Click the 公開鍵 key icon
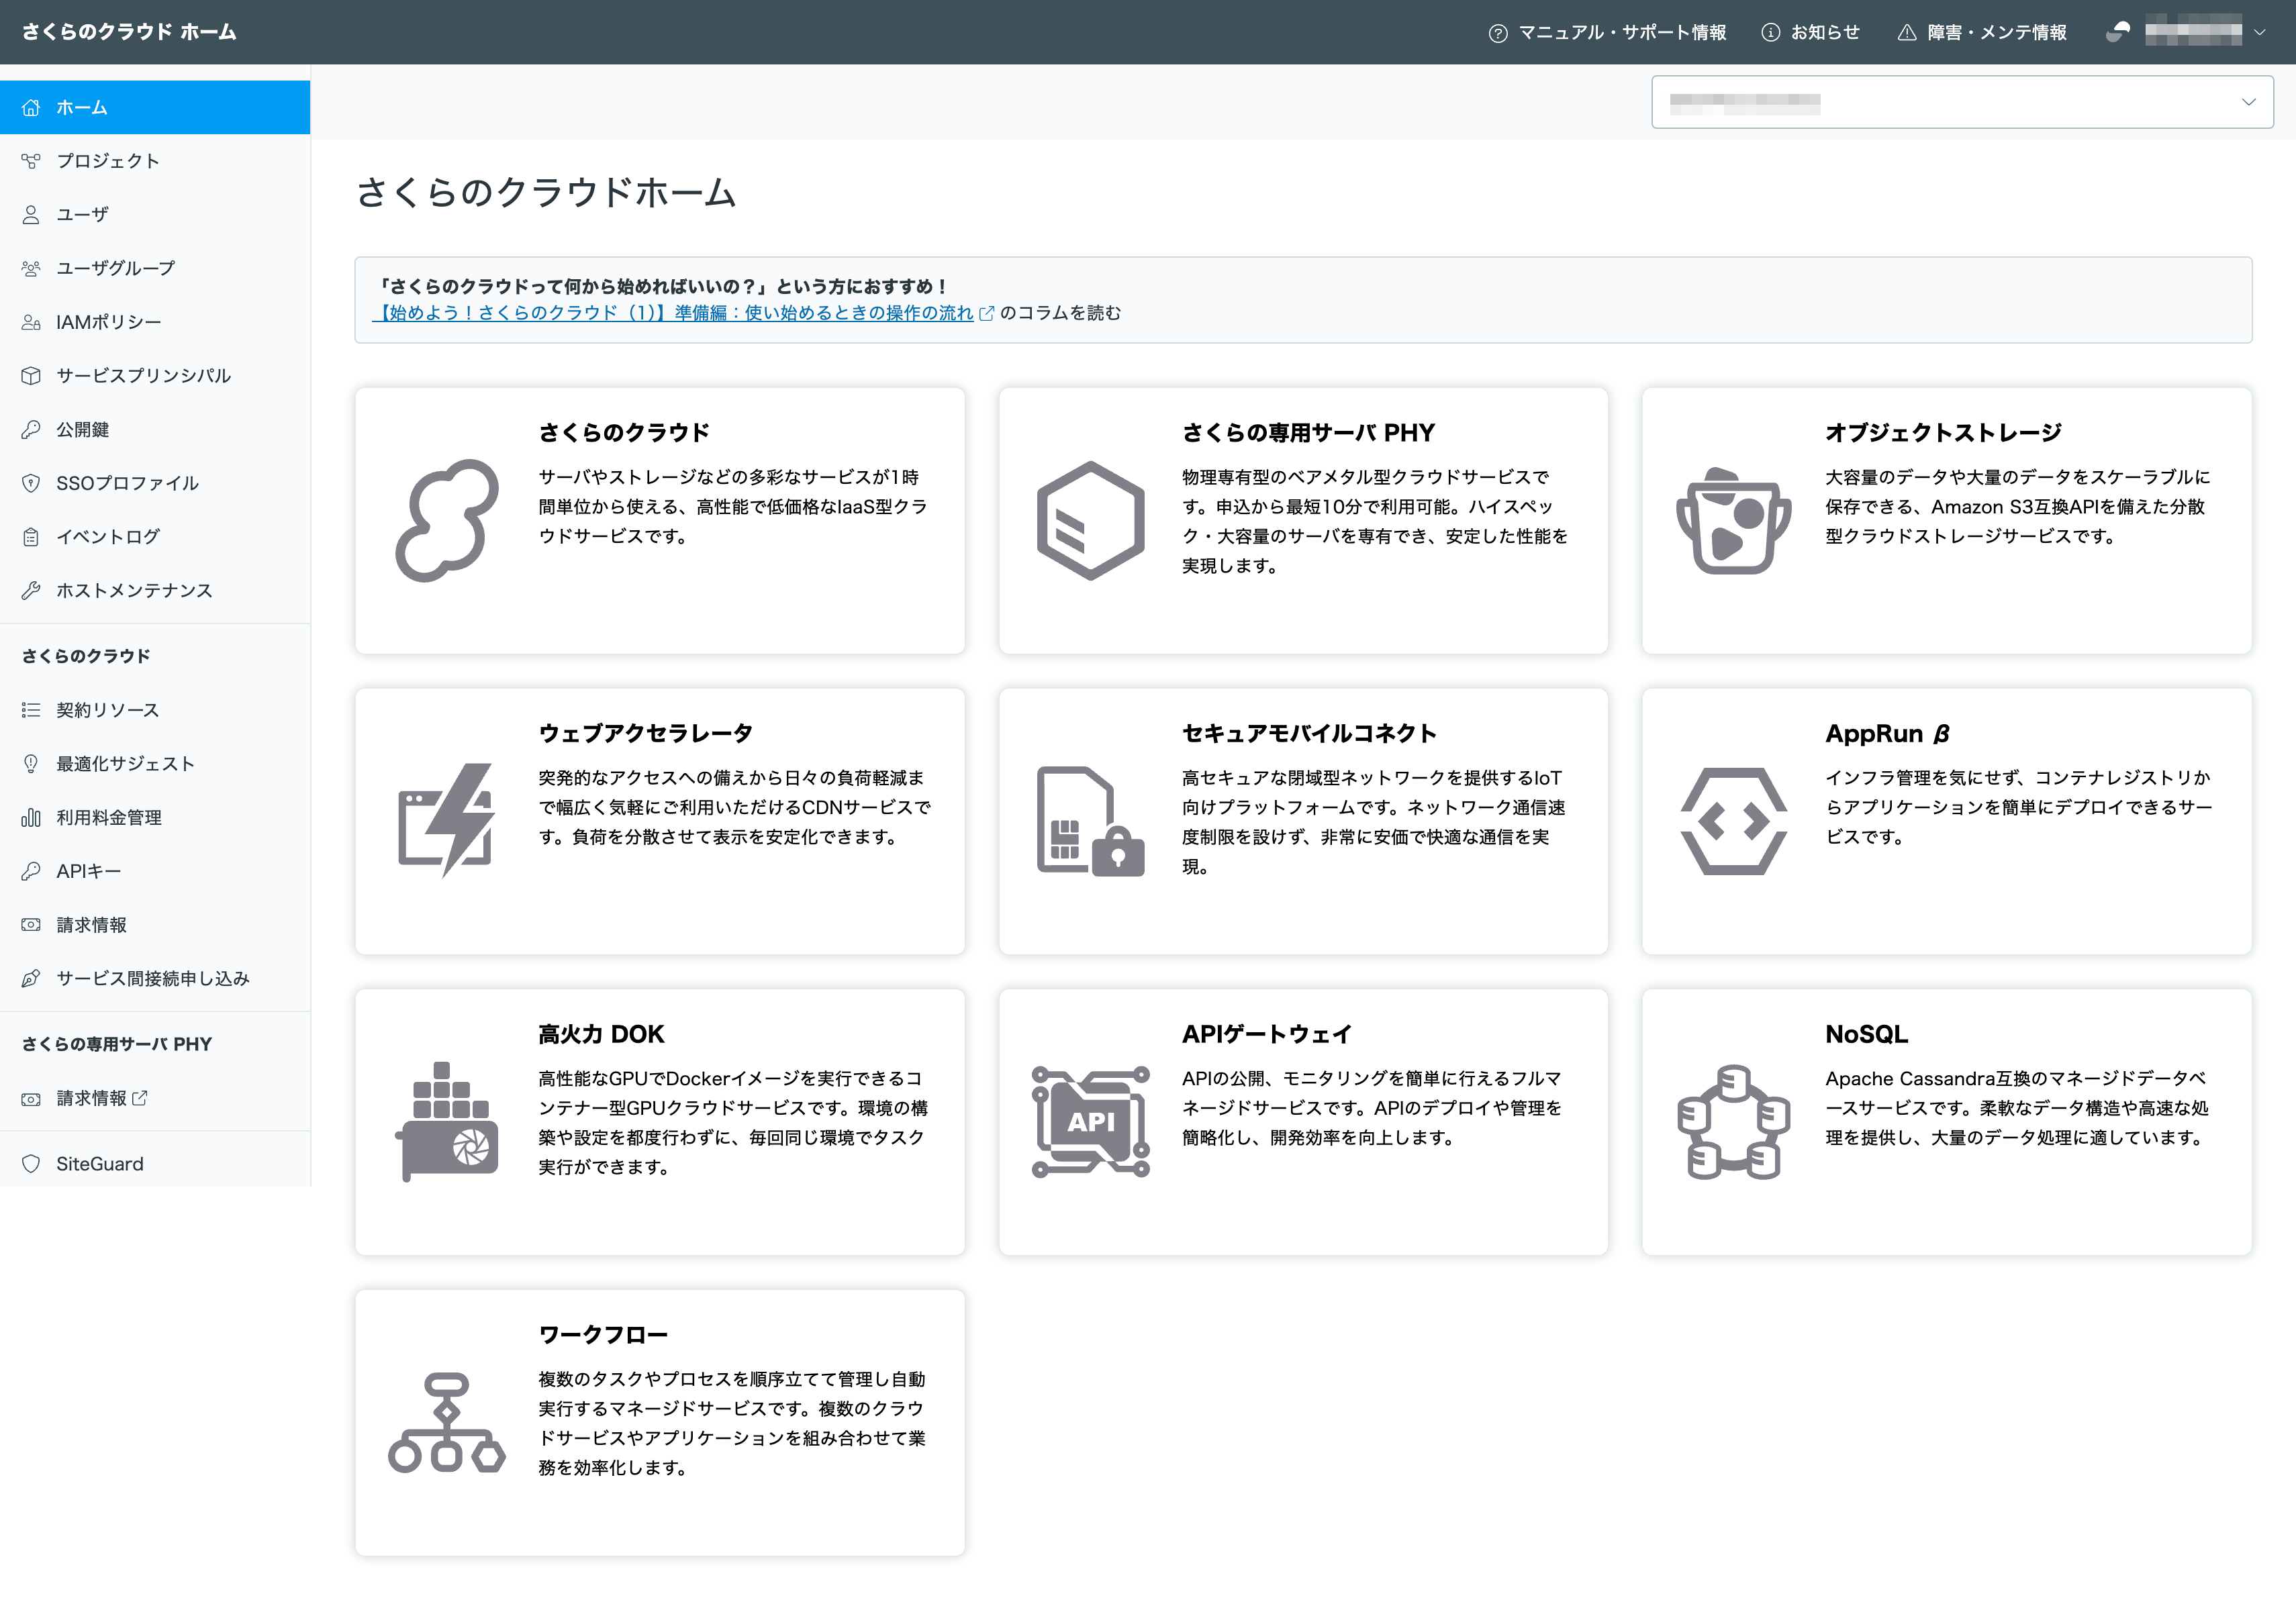Viewport: 2296px width, 1600px height. [31, 429]
